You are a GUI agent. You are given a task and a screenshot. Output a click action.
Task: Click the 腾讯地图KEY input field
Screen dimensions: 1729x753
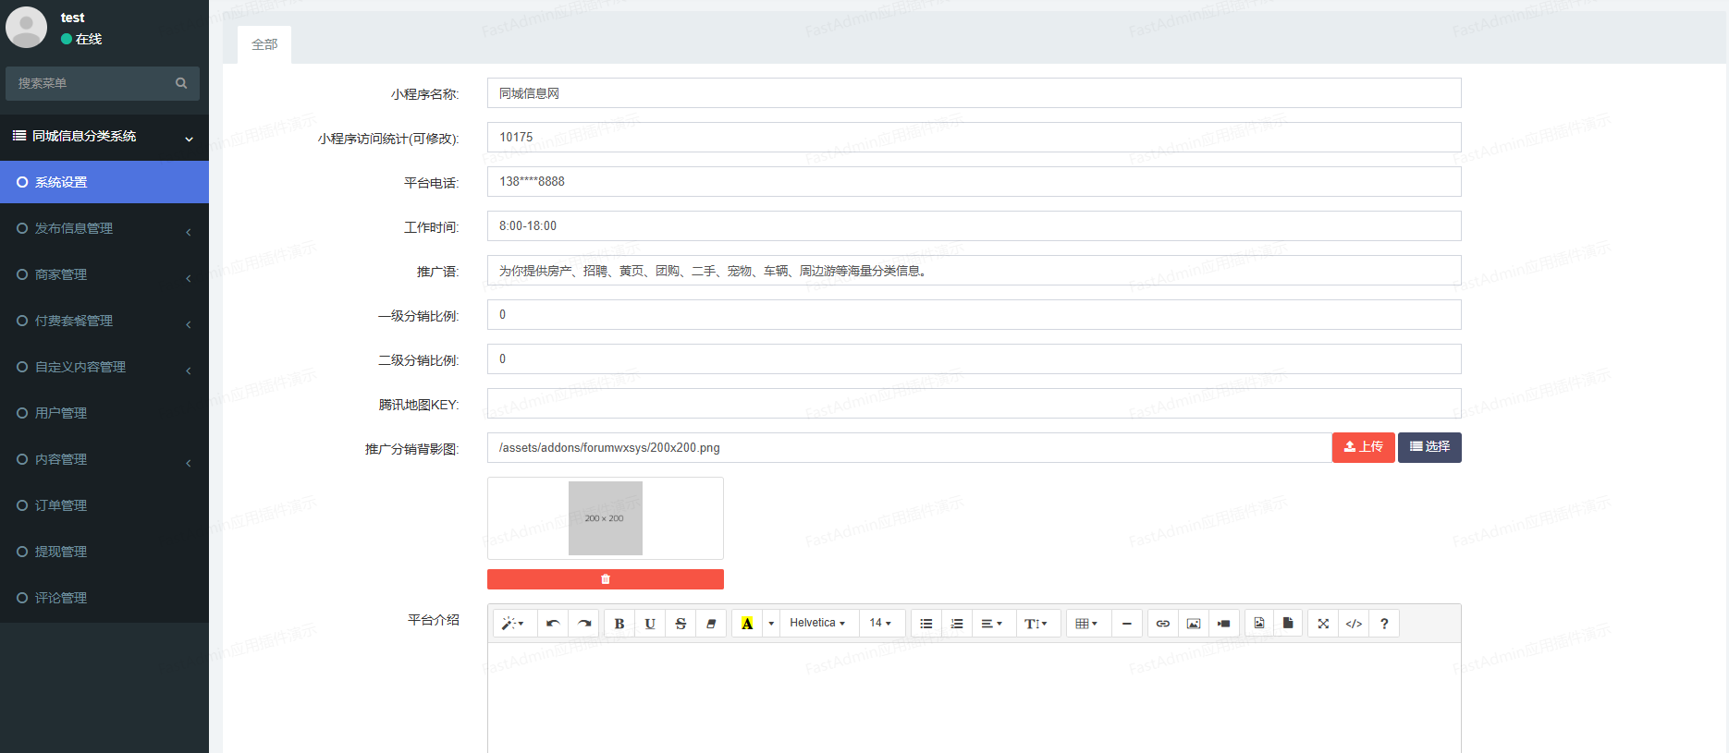(974, 404)
